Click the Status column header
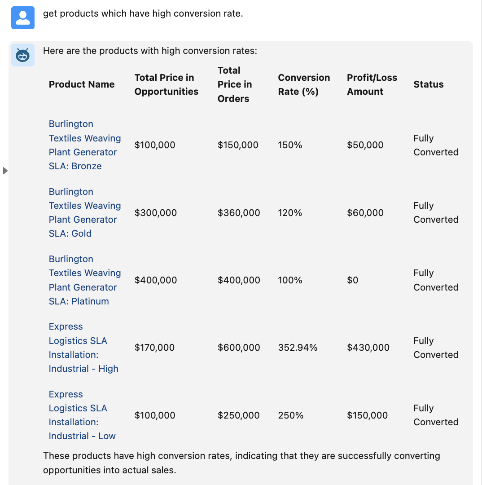482x485 pixels. point(428,84)
